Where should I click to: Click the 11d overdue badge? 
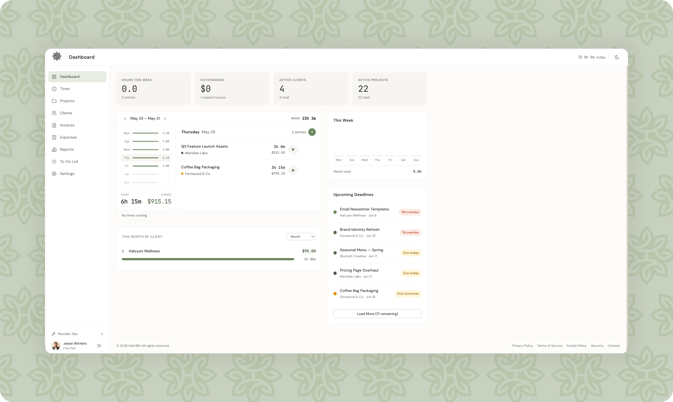click(410, 212)
